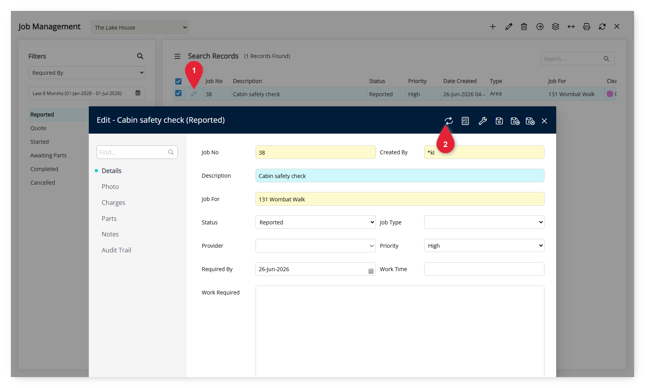The height and width of the screenshot is (388, 645).
Task: Click the Priority column header
Action: pyautogui.click(x=418, y=81)
